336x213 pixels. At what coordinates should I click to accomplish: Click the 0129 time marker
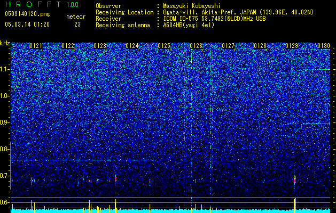[292, 46]
